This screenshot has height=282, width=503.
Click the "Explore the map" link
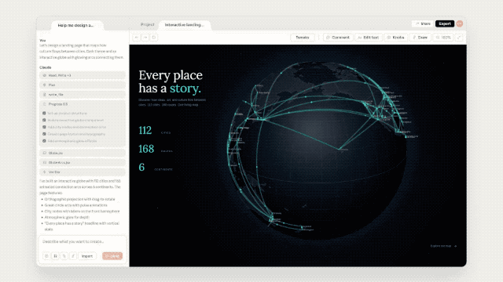click(x=443, y=246)
